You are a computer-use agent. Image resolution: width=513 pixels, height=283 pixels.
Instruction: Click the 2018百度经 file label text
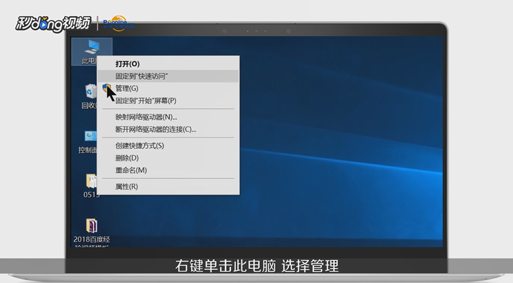point(91,239)
